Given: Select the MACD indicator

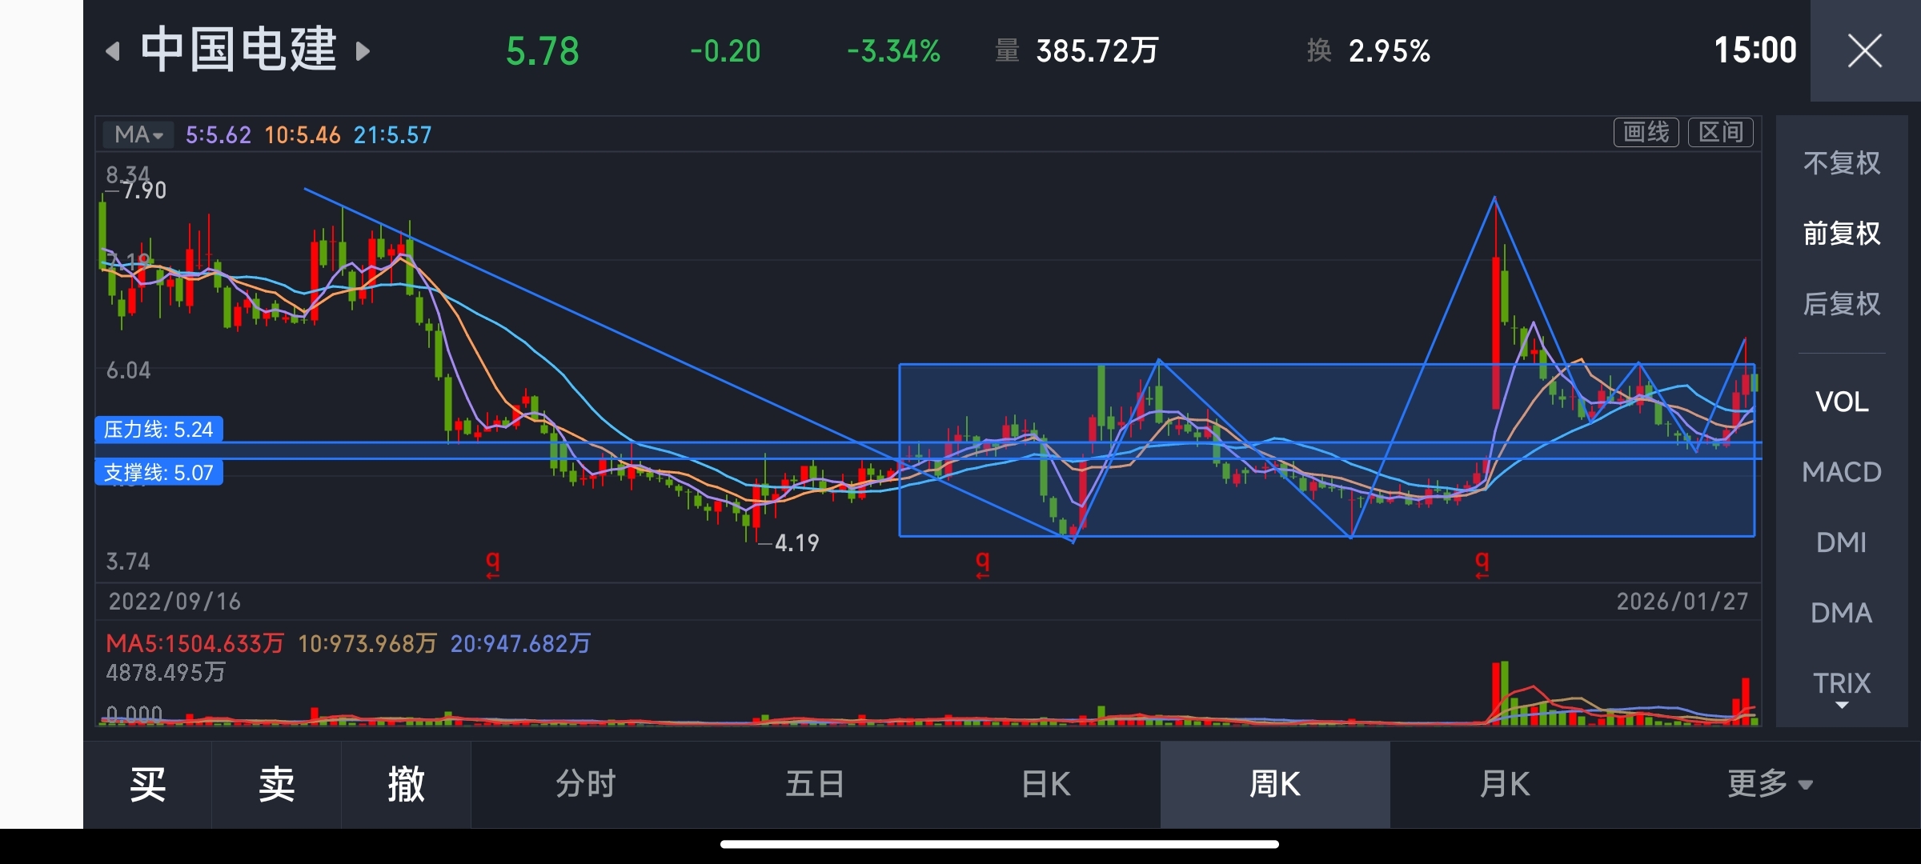Looking at the screenshot, I should [1841, 472].
